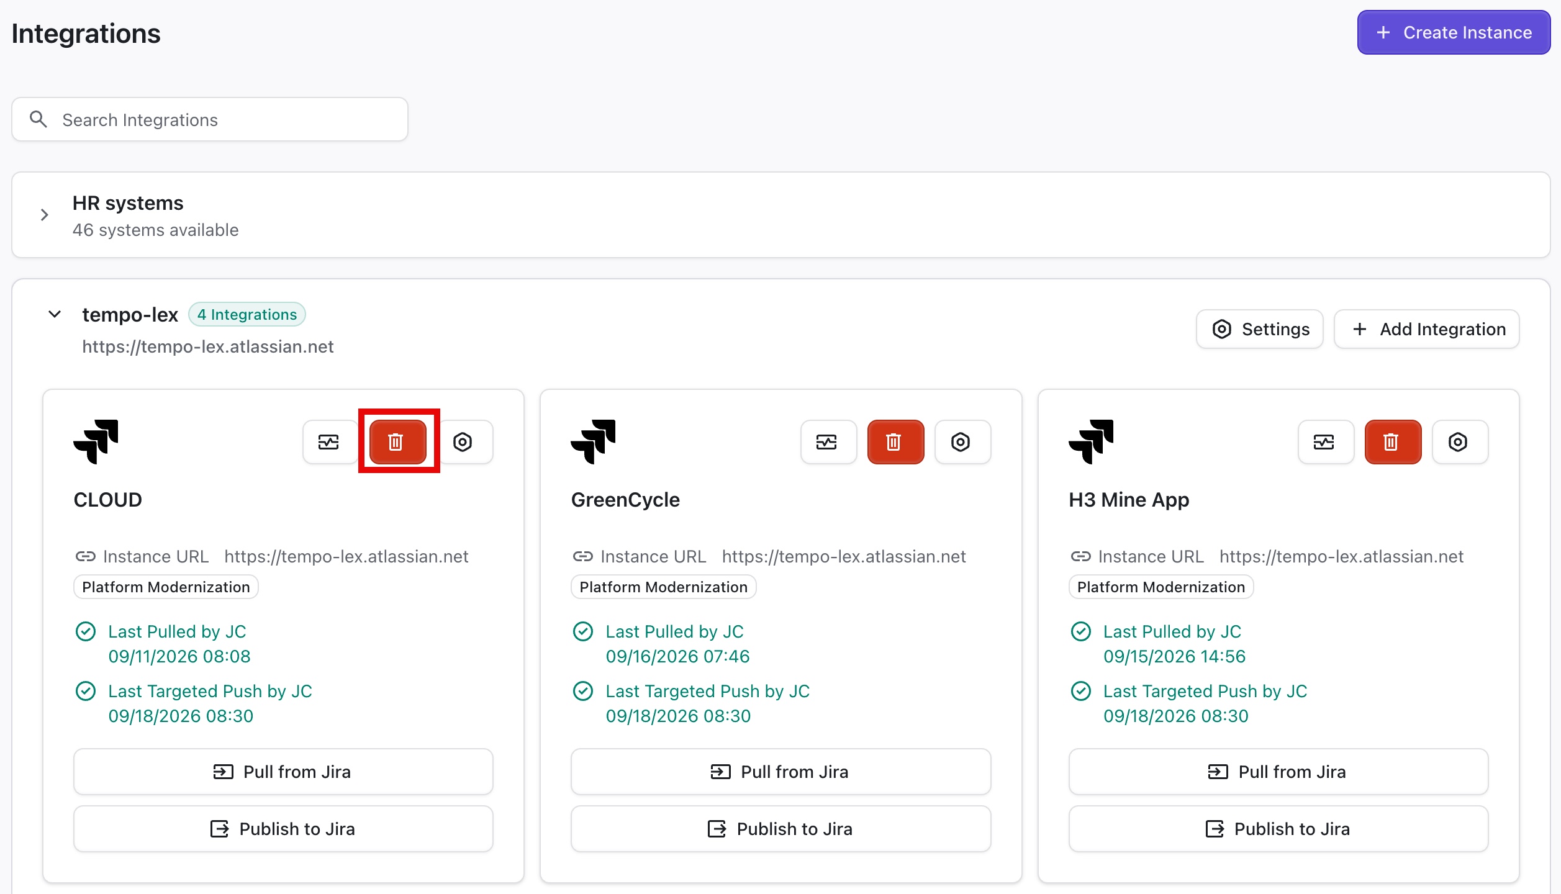Publish to Jira for H3 Mine App
Screen dimensions: 1561x894
[1278, 829]
